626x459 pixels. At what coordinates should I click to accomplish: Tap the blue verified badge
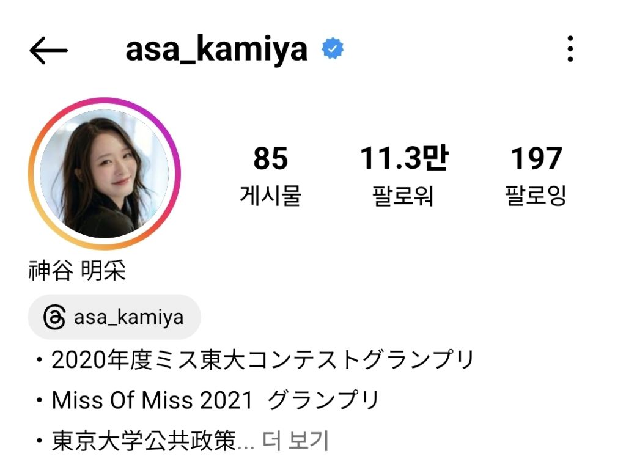333,49
